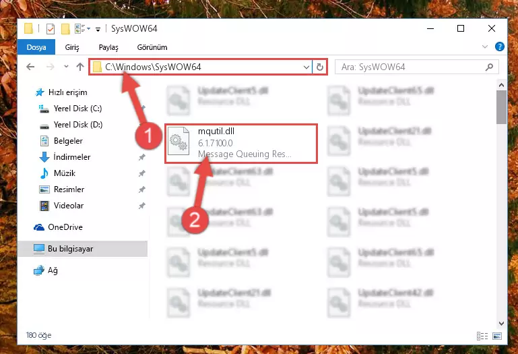Unpin Müzik using its pin icon

(x=141, y=173)
